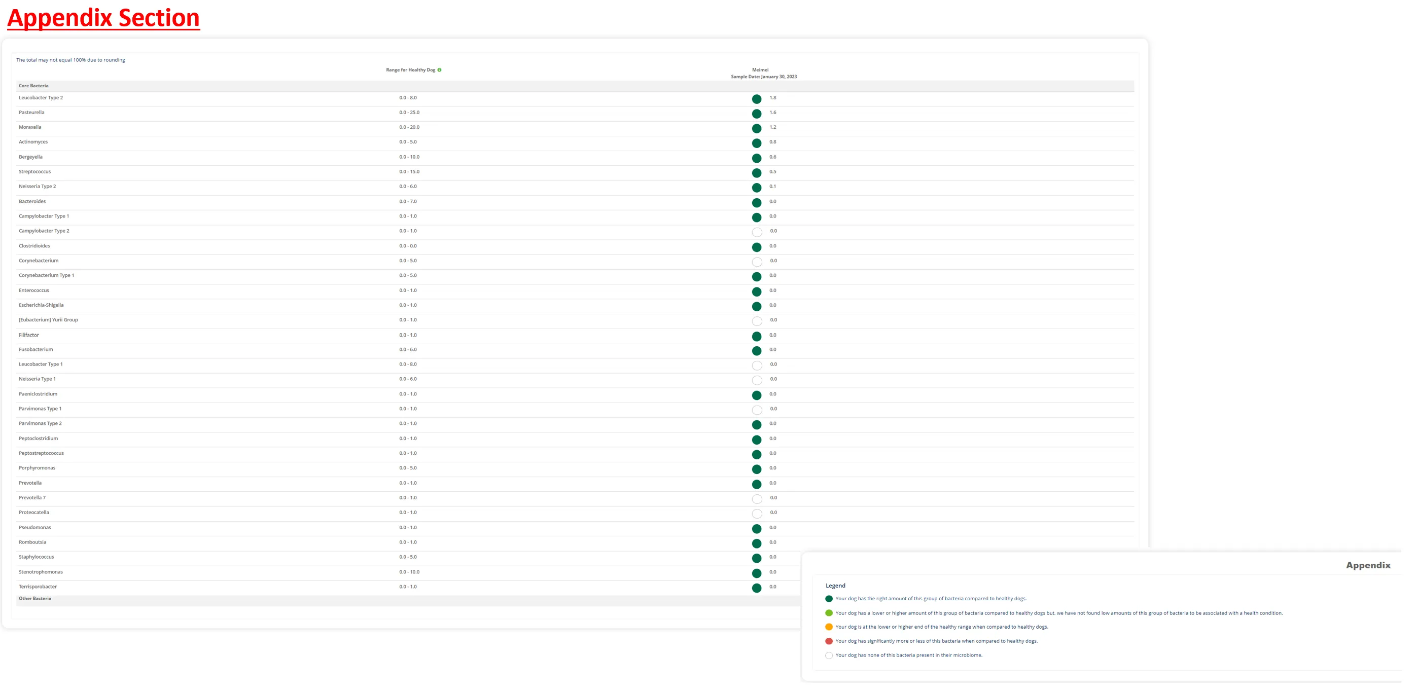Click the empty circle for Campylobacter Type 2
Image resolution: width=1415 pixels, height=692 pixels.
(x=757, y=232)
